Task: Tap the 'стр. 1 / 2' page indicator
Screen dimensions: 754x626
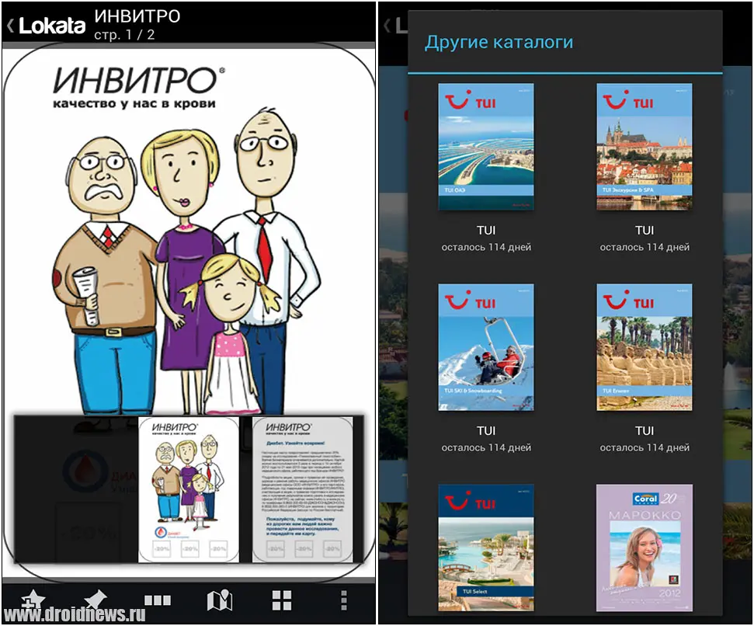Action: [x=124, y=35]
